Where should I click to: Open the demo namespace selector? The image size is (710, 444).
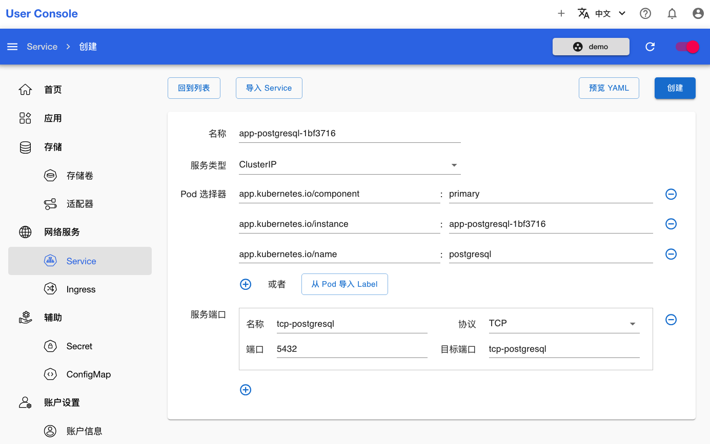[591, 47]
